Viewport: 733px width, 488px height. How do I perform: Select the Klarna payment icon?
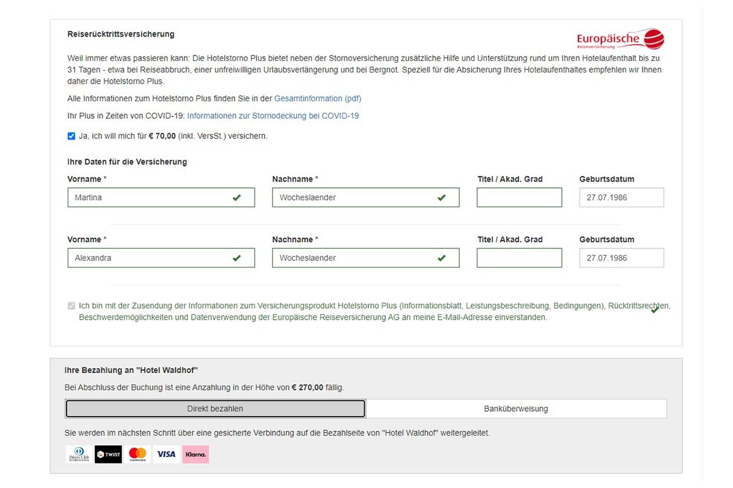click(195, 454)
